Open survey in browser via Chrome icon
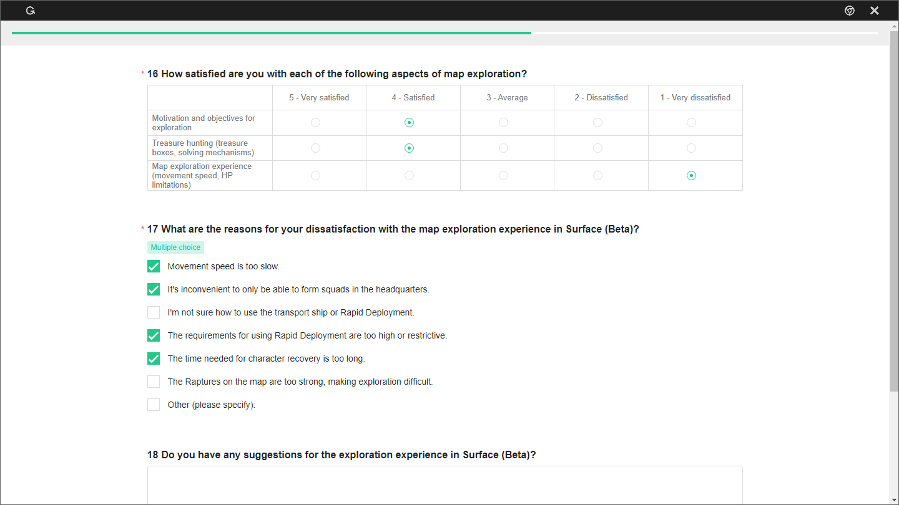 pos(850,11)
